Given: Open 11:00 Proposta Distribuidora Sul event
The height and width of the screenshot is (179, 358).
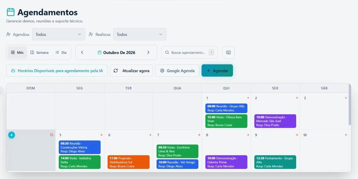Looking at the screenshot, I should 128,162.
